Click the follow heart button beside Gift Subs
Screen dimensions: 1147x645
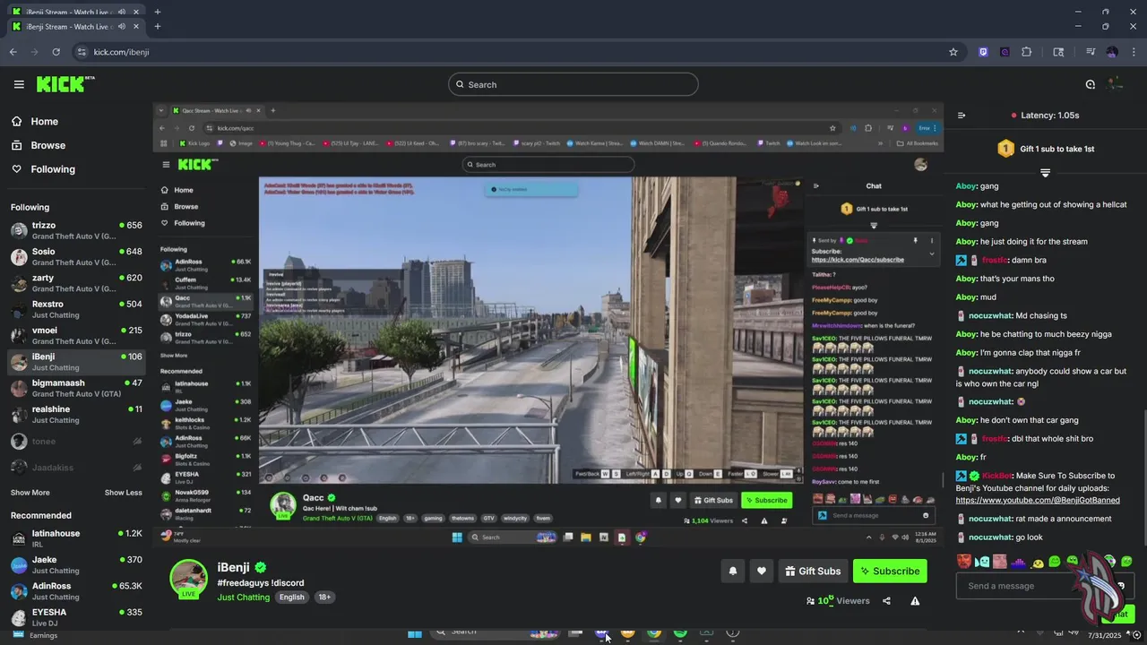pyautogui.click(x=762, y=572)
